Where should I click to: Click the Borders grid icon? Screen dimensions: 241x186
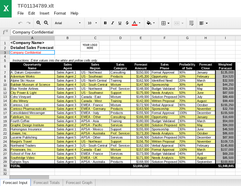(x=163, y=23)
